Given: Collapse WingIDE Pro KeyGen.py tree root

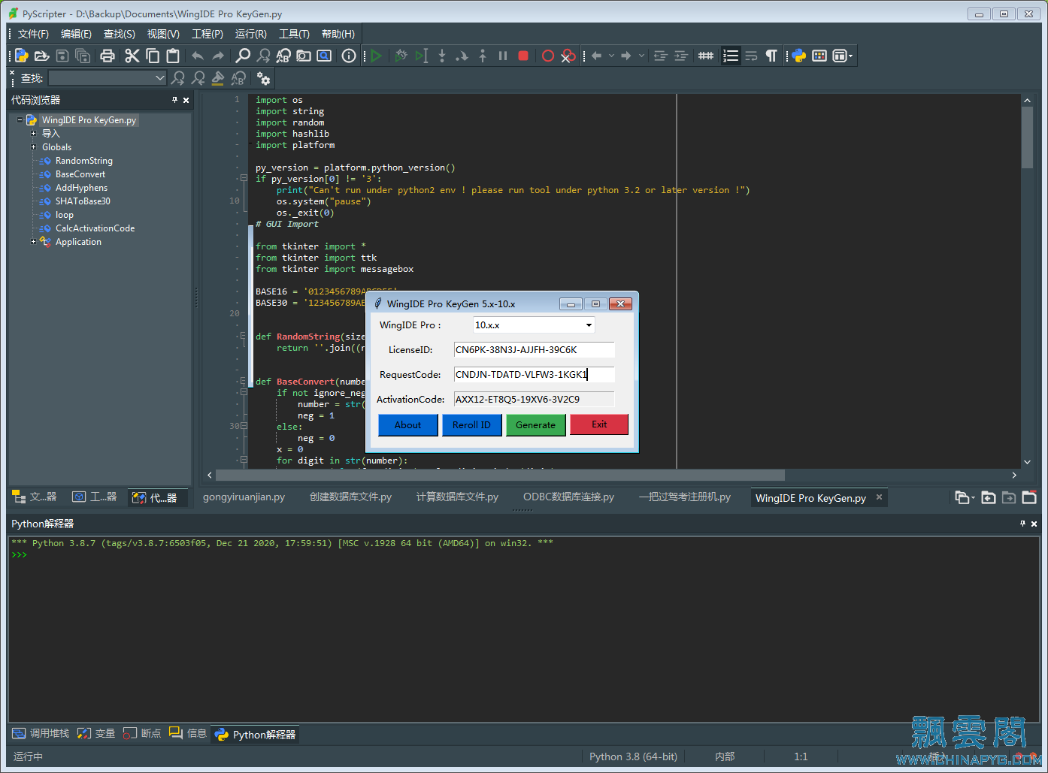Looking at the screenshot, I should pyautogui.click(x=20, y=120).
